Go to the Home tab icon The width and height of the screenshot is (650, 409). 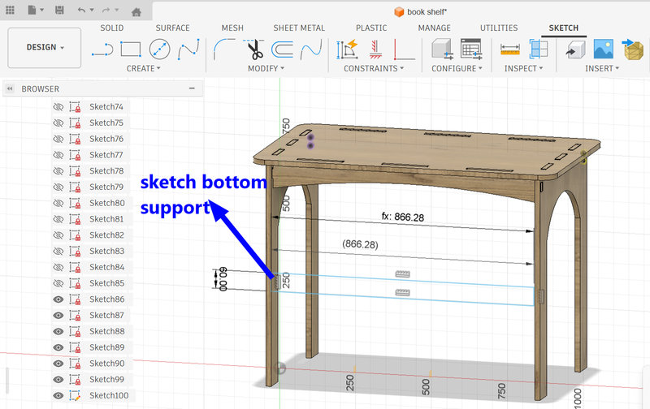[x=136, y=12]
